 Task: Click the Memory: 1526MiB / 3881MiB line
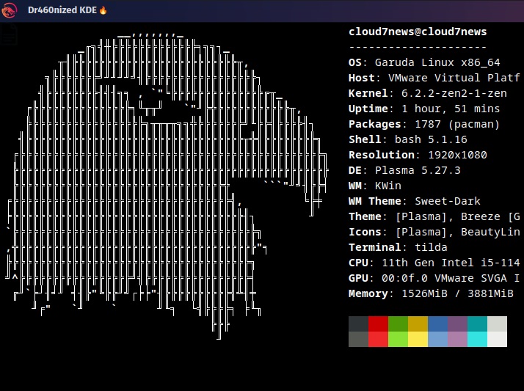pyautogui.click(x=431, y=293)
